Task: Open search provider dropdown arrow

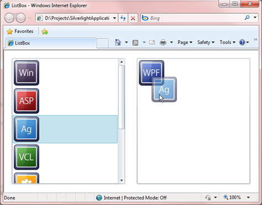Action: [x=255, y=18]
